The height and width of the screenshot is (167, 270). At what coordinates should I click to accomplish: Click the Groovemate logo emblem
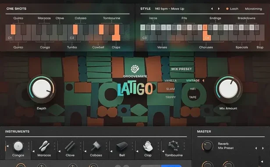click(x=135, y=69)
